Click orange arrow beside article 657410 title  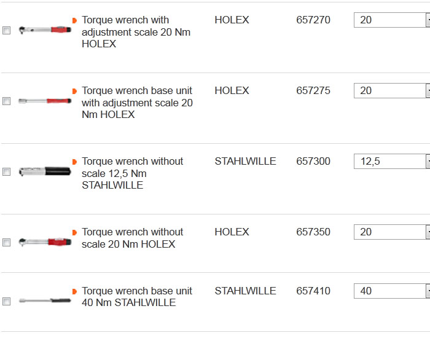click(x=74, y=291)
